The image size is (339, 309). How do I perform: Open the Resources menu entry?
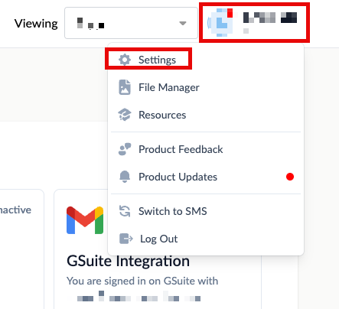pos(206,115)
